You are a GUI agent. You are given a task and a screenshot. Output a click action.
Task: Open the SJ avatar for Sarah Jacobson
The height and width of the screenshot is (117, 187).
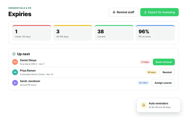click(15, 83)
